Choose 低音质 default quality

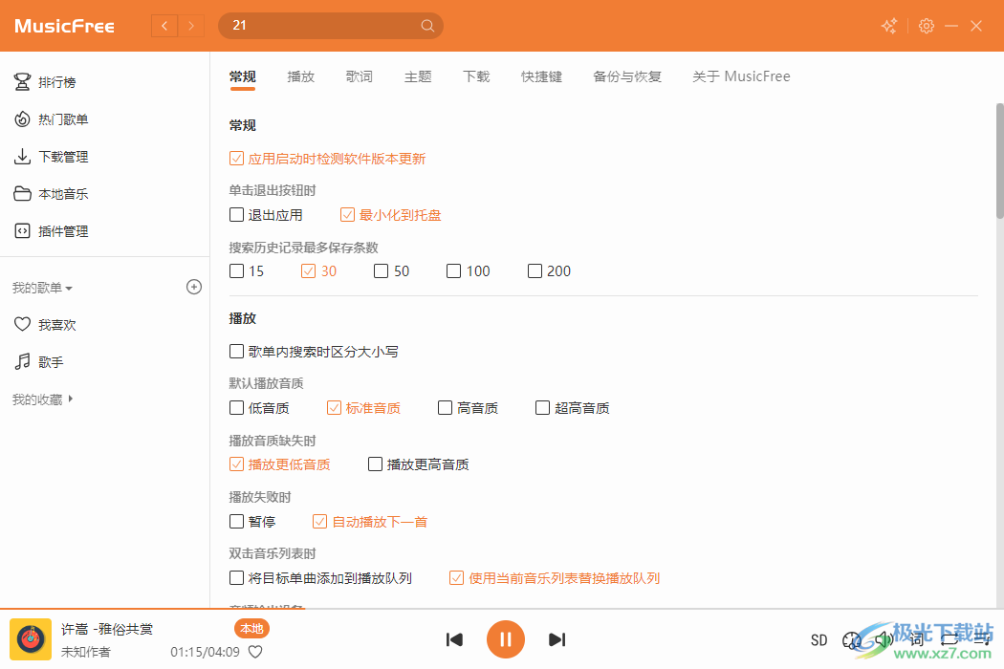coord(259,408)
